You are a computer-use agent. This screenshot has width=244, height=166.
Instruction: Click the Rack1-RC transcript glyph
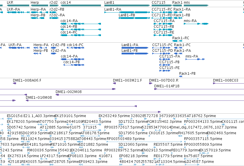tap(177, 41)
